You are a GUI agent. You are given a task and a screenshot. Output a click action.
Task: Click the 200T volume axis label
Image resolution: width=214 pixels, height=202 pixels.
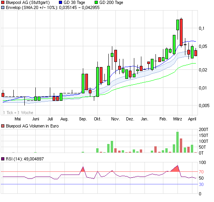coord(204,129)
